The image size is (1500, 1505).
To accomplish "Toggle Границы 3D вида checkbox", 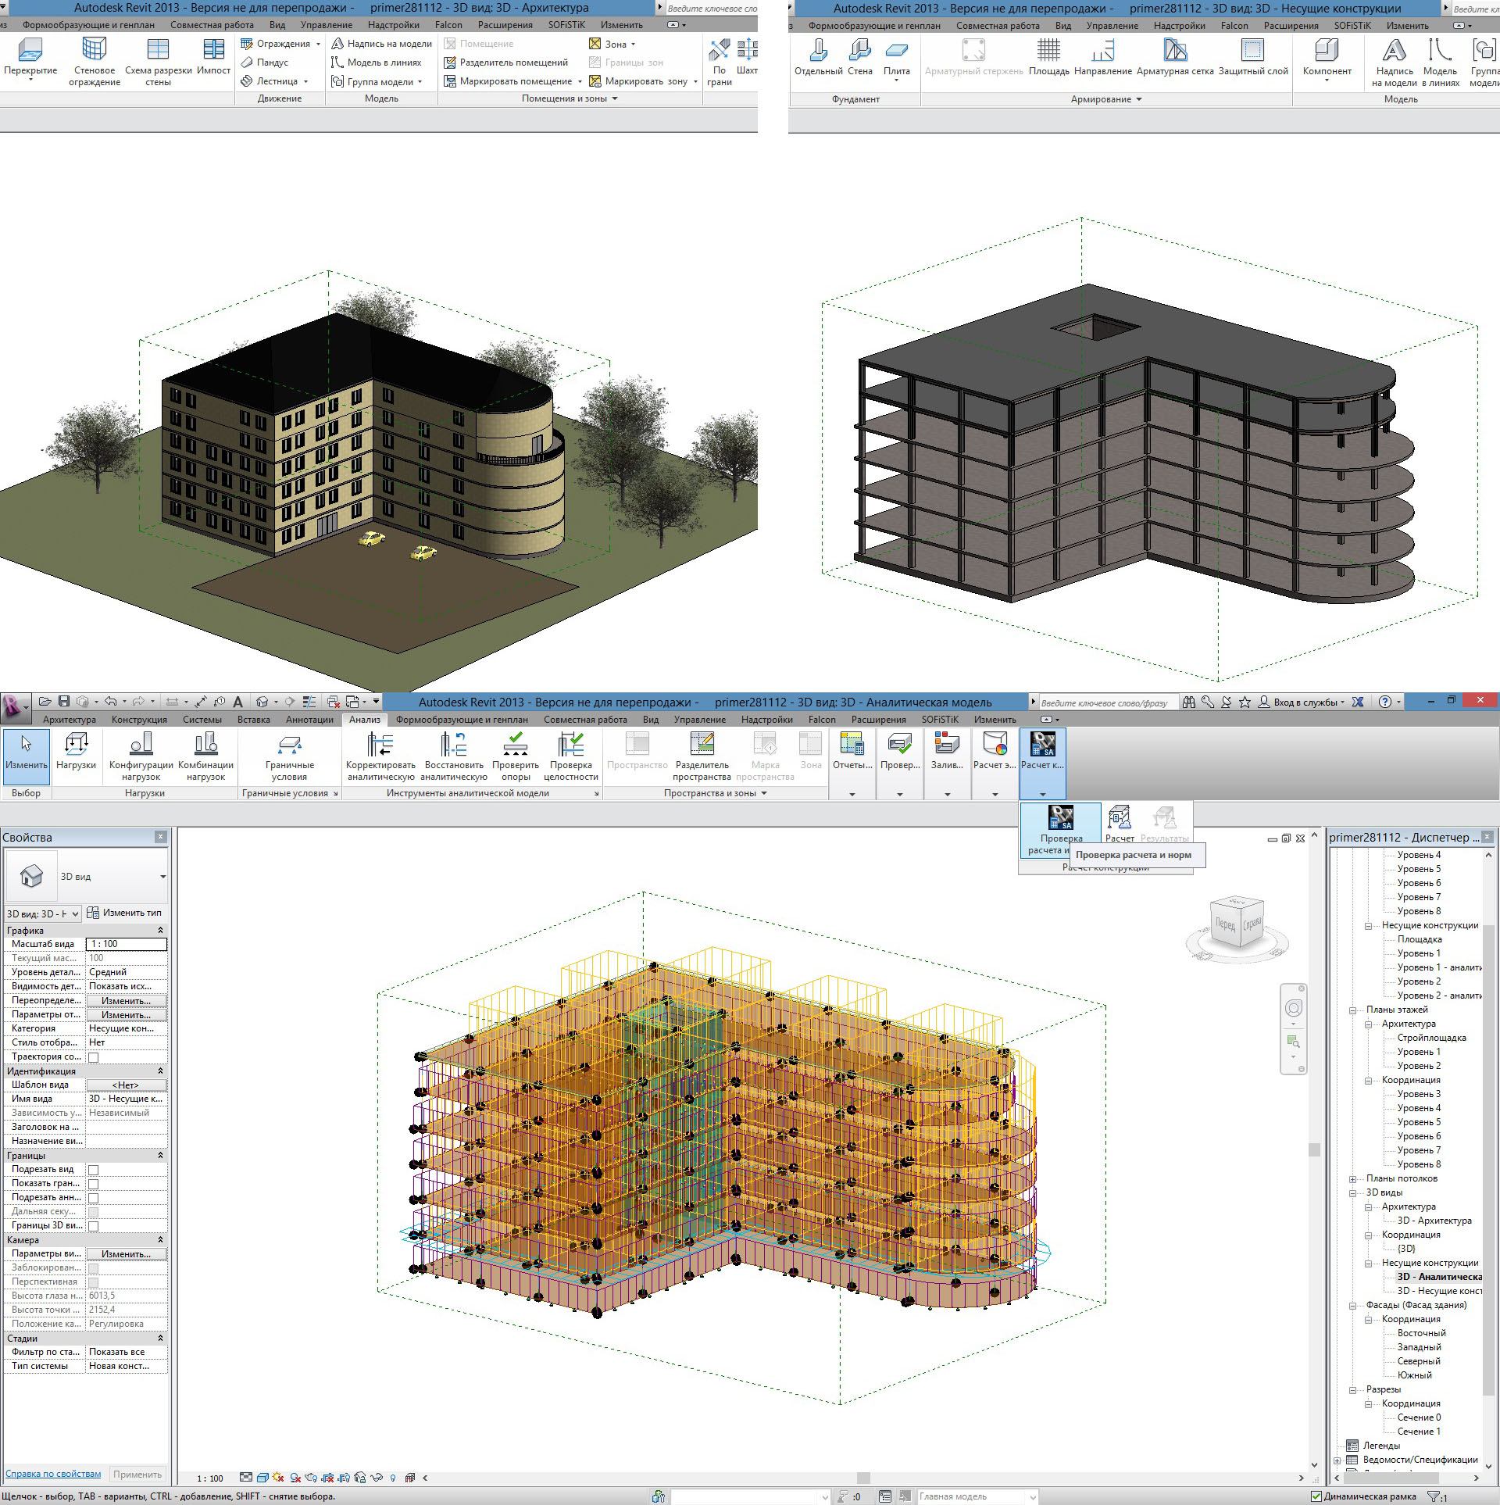I will (93, 1226).
